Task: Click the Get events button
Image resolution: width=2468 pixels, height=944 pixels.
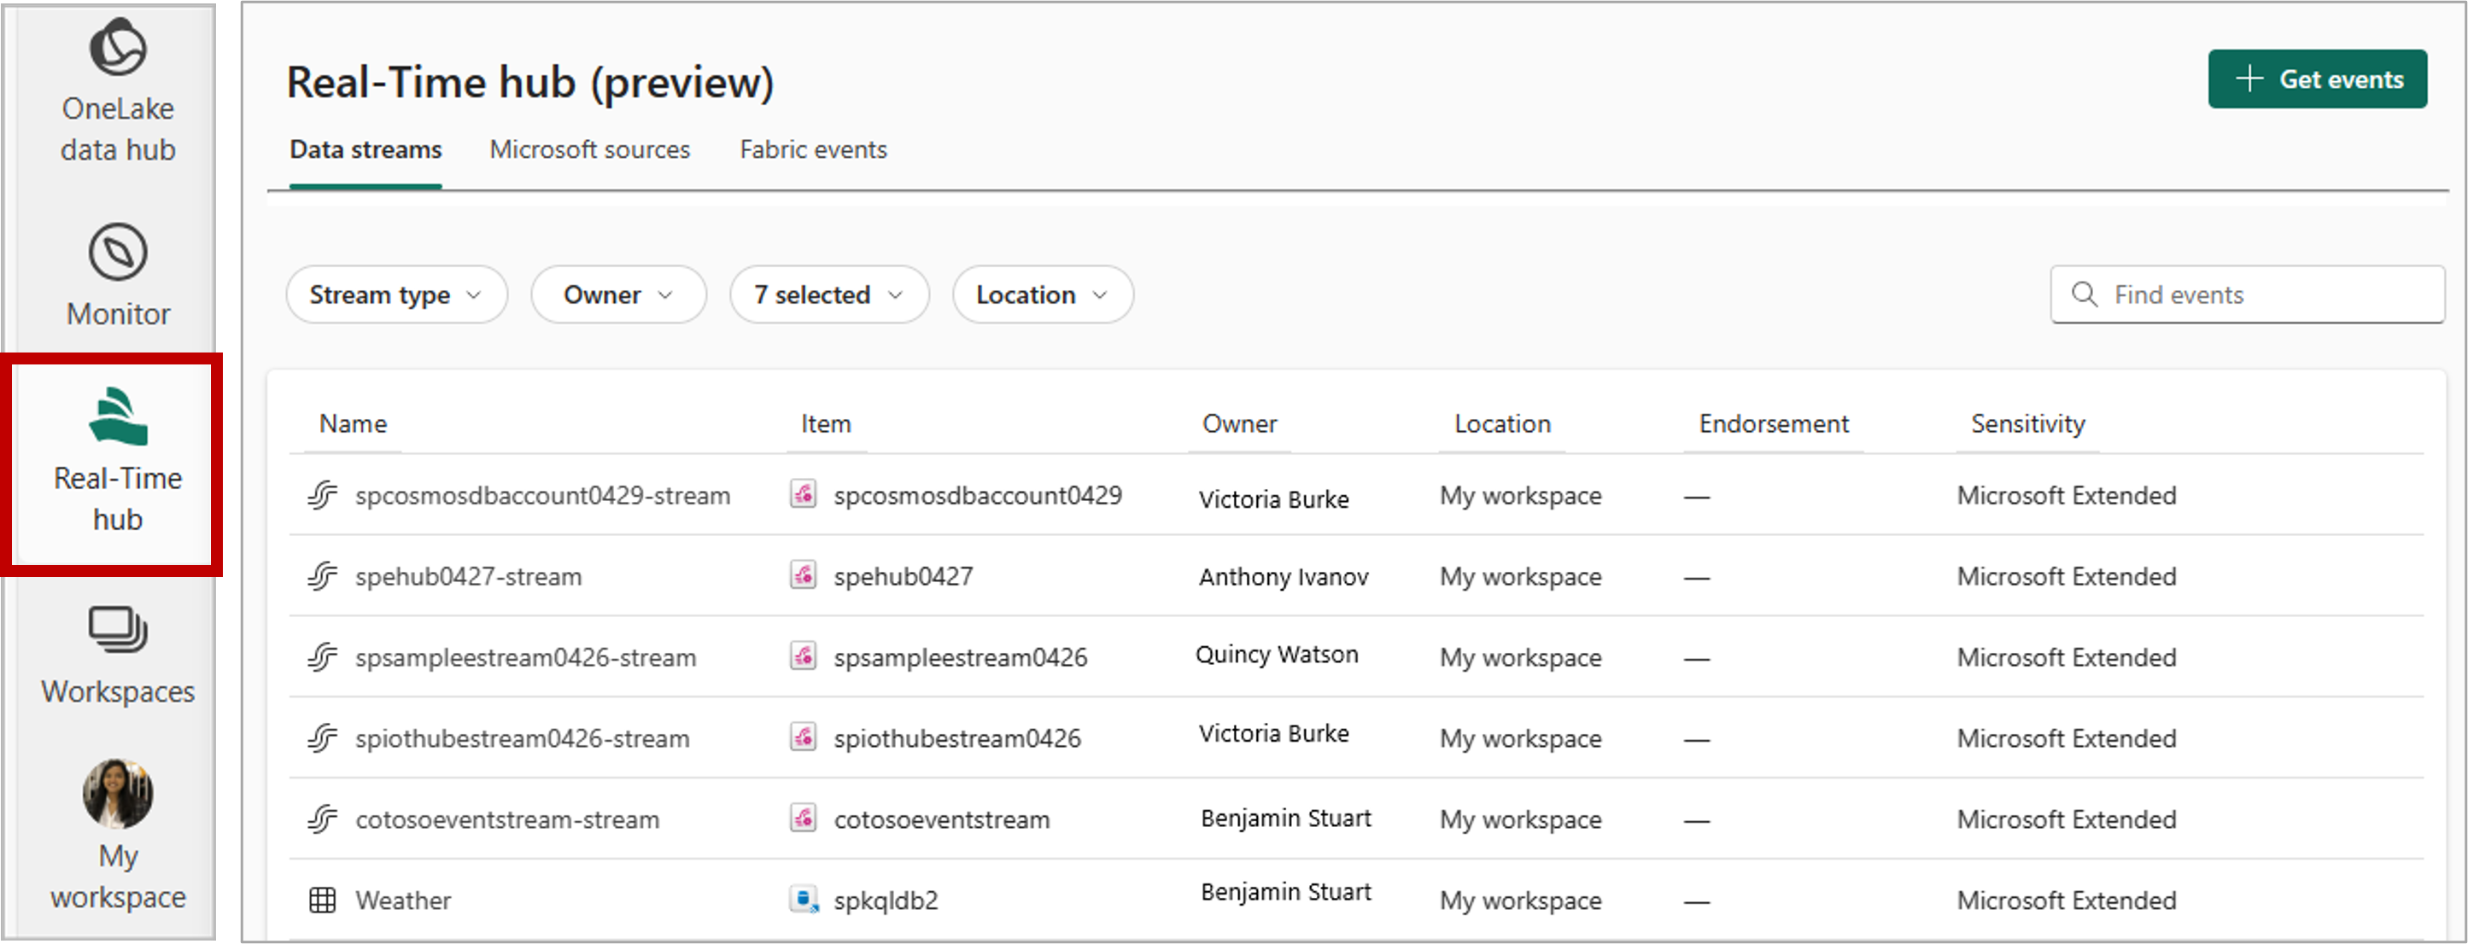Action: 2317,79
